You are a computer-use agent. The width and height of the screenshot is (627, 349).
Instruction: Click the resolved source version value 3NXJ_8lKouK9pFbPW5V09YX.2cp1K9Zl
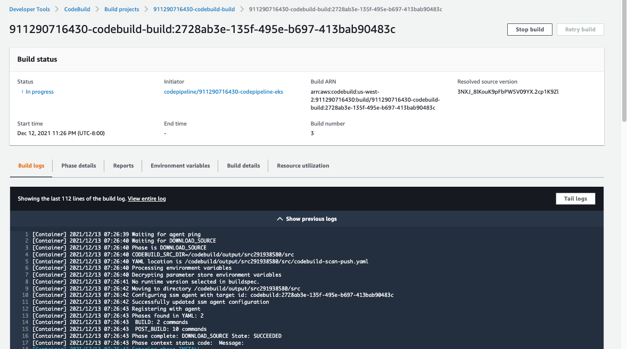508,92
